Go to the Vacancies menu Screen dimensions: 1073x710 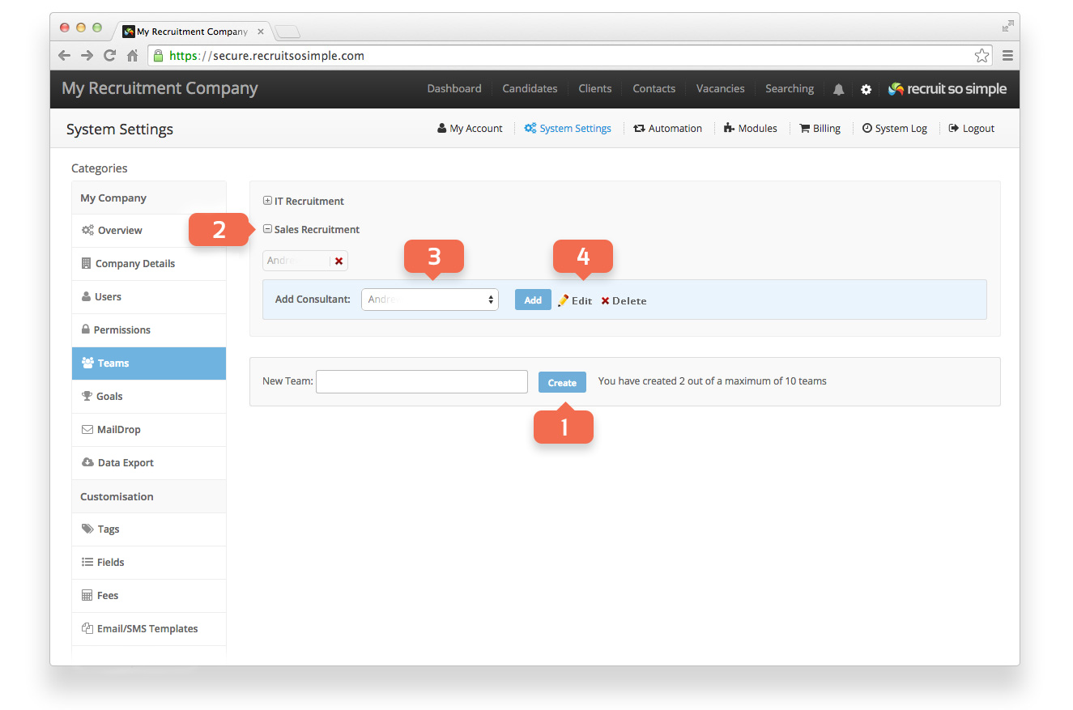(720, 89)
